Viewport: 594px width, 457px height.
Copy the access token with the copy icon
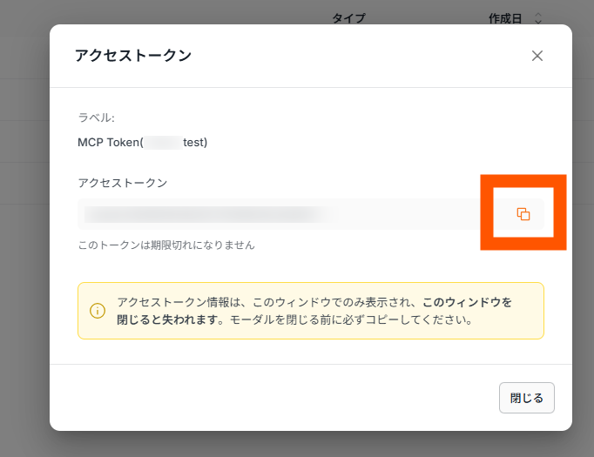[523, 214]
